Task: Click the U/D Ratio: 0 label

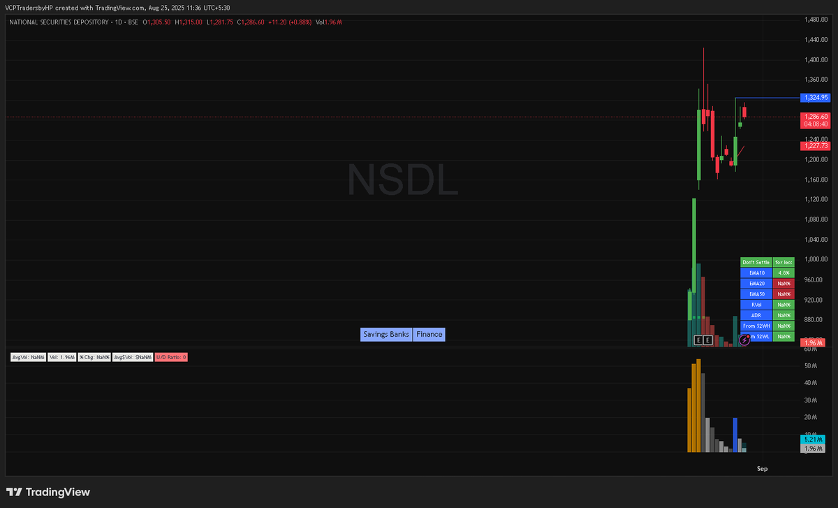Action: [x=171, y=357]
